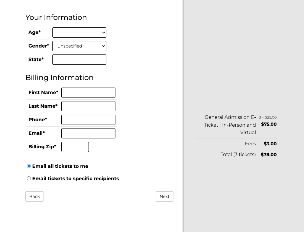Select the "Email all tickets to me" radio button
This screenshot has width=304, height=232.
[29, 166]
